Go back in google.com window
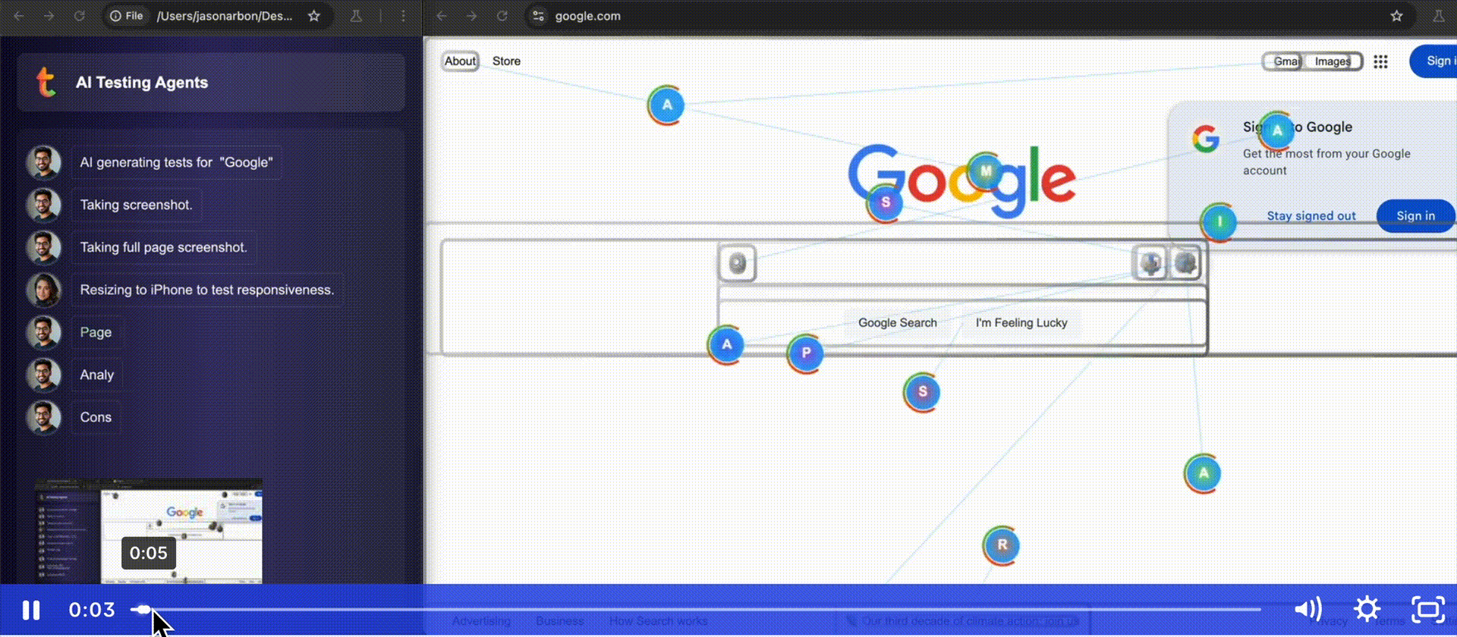Viewport: 1457px width, 637px height. [442, 16]
